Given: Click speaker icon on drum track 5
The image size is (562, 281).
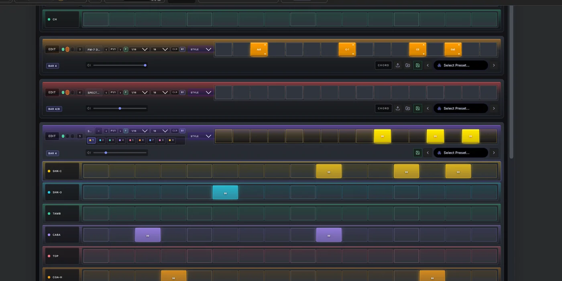Looking at the screenshot, I should (x=89, y=153).
